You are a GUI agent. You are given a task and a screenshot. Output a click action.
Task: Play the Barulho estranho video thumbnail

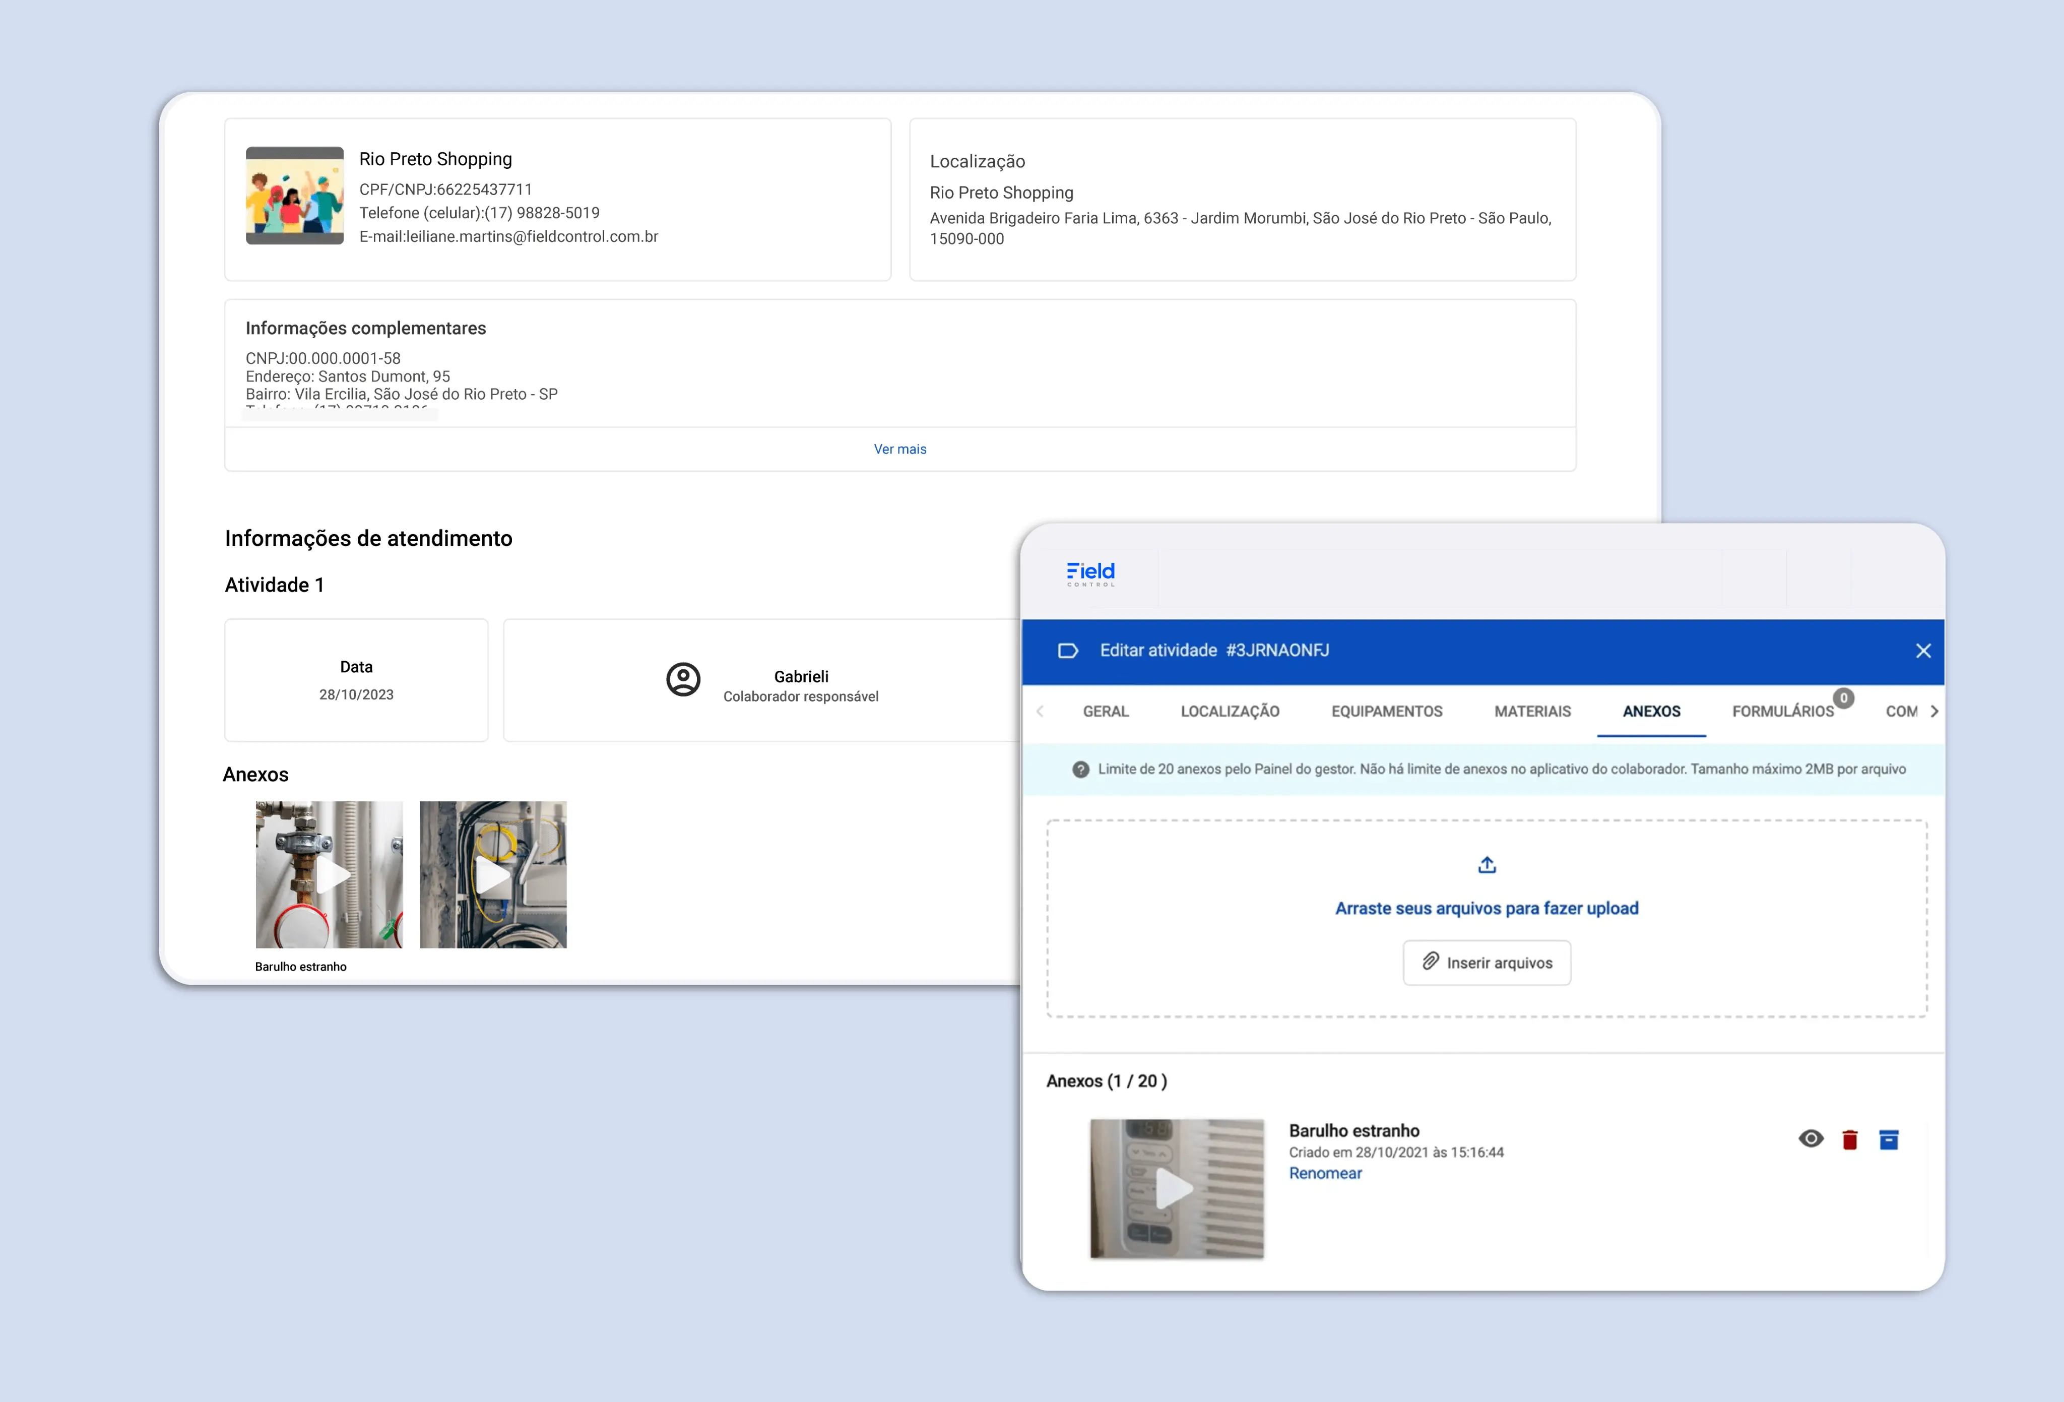click(1176, 1189)
